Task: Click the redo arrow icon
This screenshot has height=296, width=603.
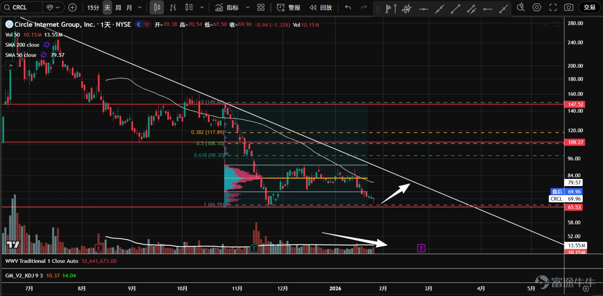Action: pyautogui.click(x=364, y=8)
